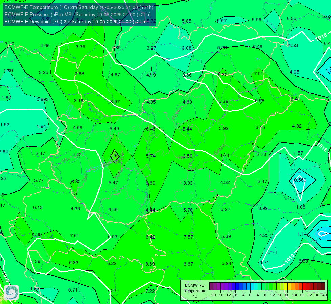Viewport: 331px width, 304px height.
Task: Select the ECMWF-E Temperature 2m layer label
Action: [79, 7]
